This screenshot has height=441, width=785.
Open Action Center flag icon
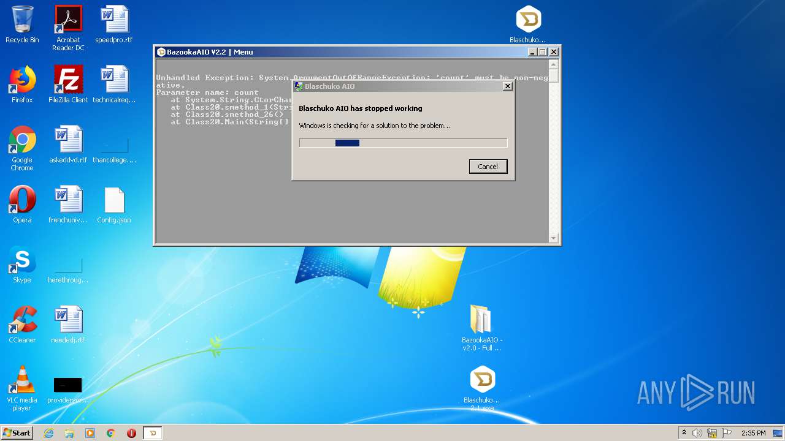tap(726, 433)
